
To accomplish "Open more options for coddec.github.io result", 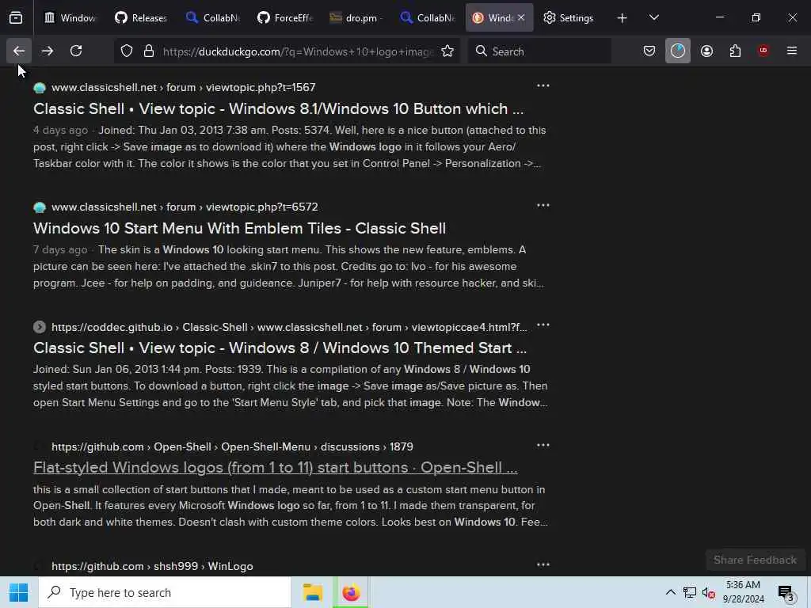I will [x=543, y=325].
